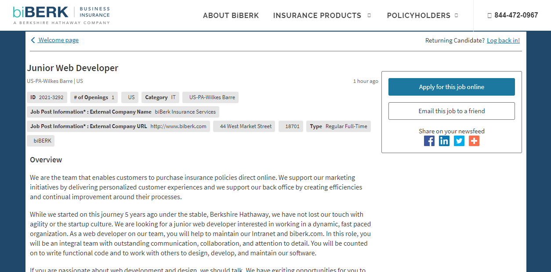Click the Overview section heading
Viewport: 551px width, 272px height.
46,160
